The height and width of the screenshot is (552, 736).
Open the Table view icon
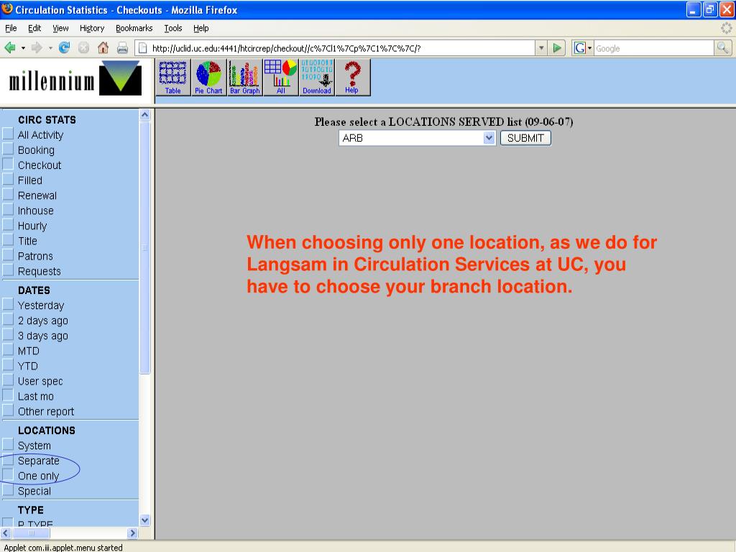point(172,78)
